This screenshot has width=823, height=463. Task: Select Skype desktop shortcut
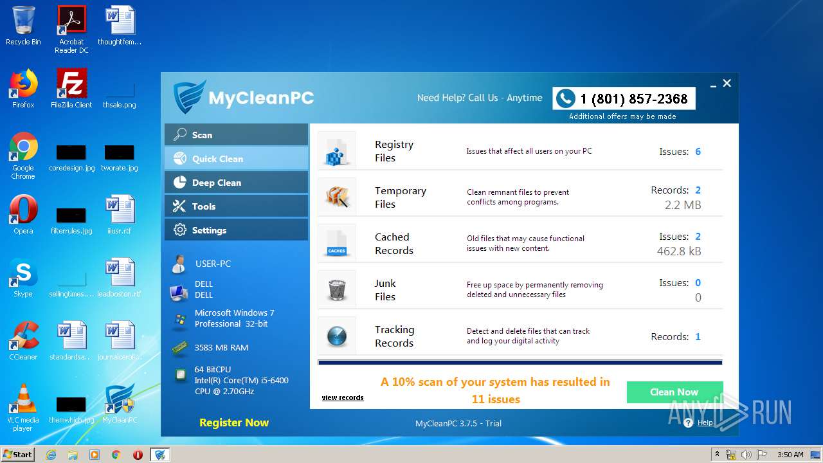pos(23,278)
